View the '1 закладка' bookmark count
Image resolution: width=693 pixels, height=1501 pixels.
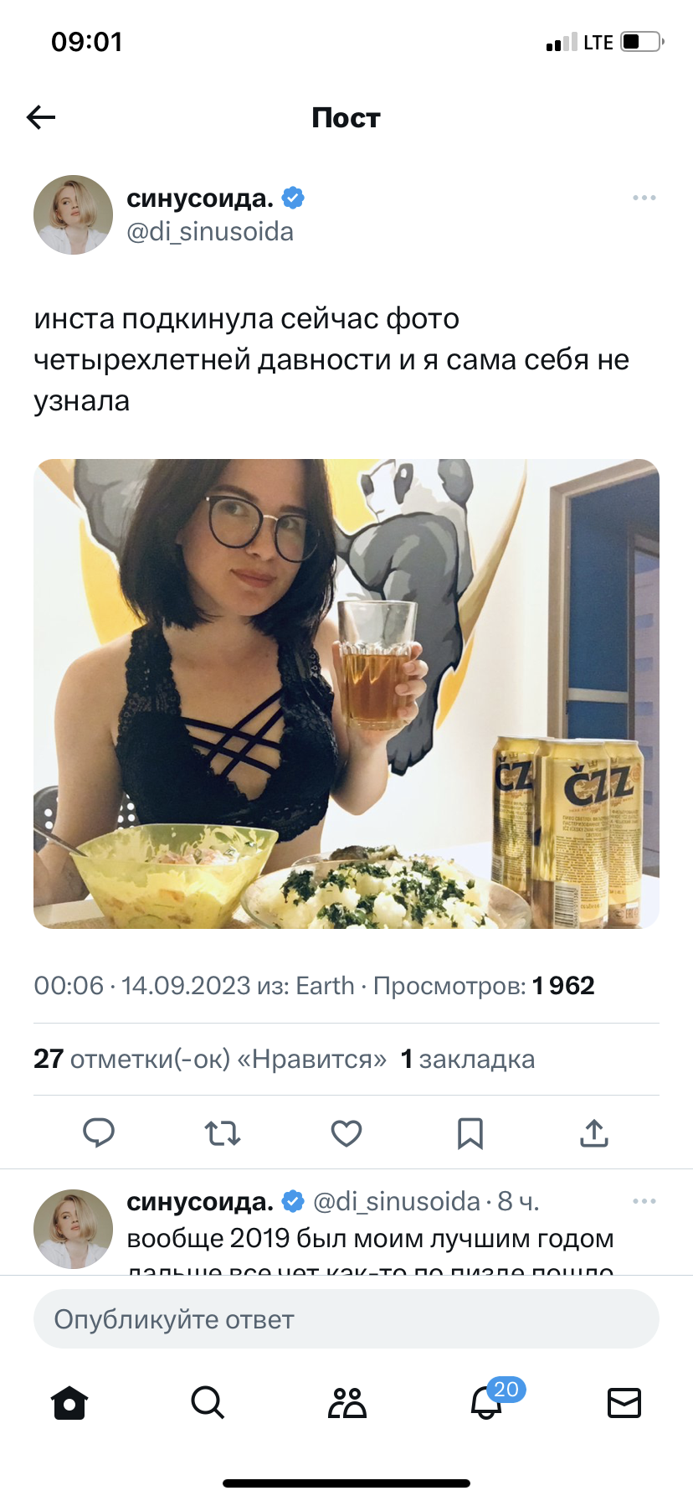point(468,1059)
